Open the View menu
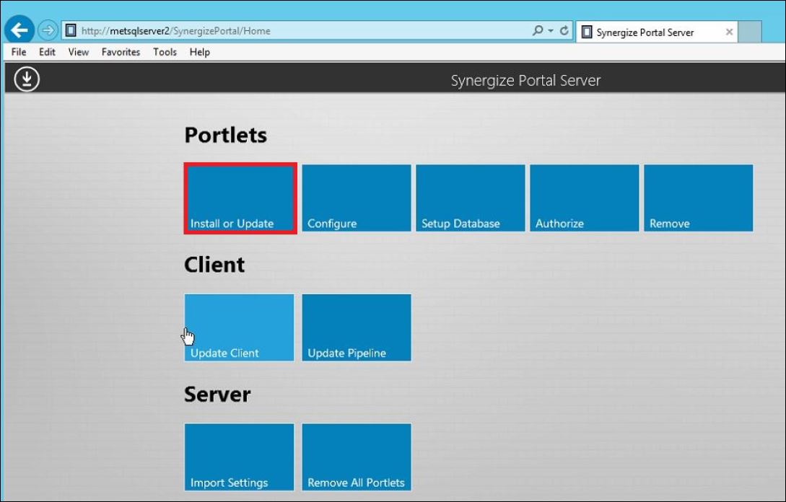Screen dimensions: 786x502 [x=78, y=52]
